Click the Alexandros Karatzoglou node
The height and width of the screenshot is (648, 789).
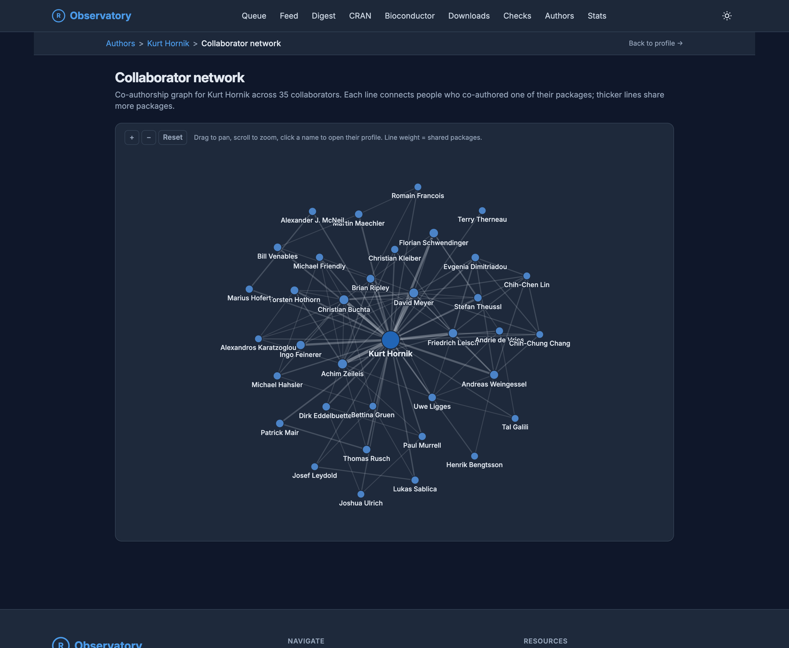point(258,339)
